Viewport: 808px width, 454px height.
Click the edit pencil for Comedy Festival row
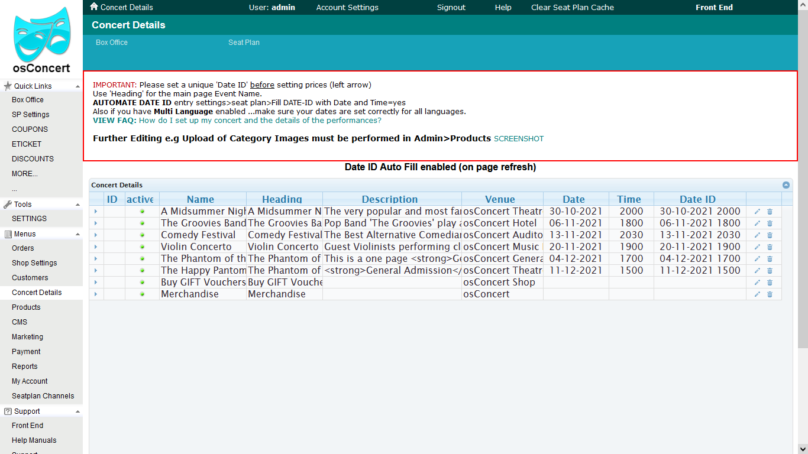tap(757, 235)
